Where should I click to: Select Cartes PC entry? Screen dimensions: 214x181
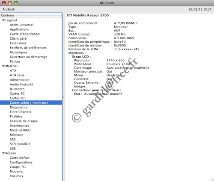(x=17, y=93)
